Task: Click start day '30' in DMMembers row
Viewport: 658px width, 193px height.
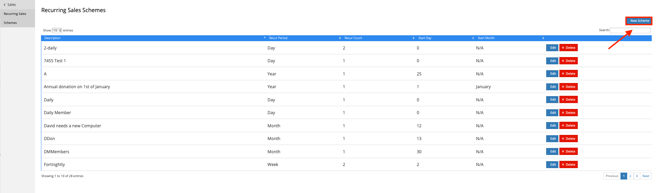Action: pos(419,152)
